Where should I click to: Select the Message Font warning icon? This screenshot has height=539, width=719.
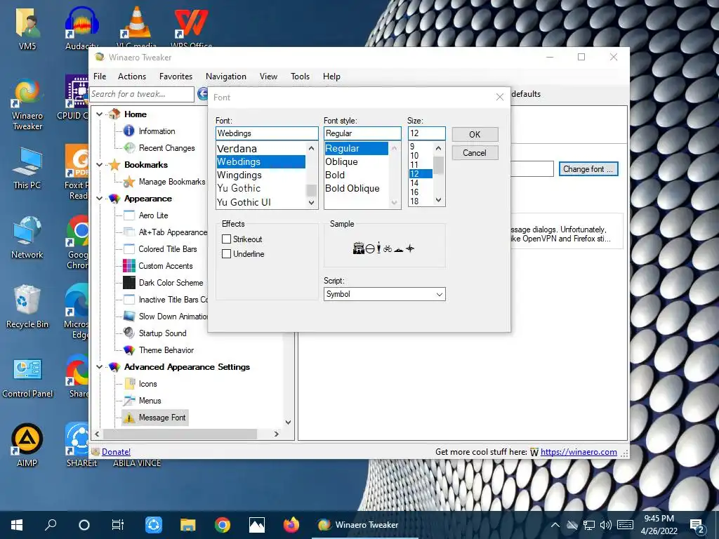tap(129, 418)
